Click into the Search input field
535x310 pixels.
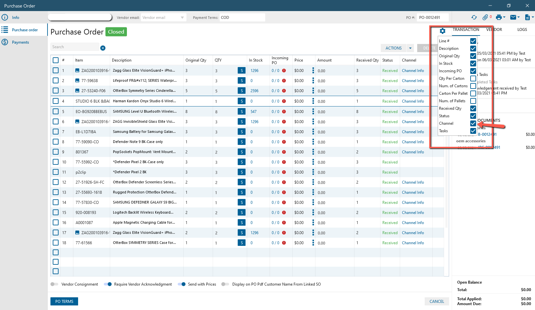pos(75,47)
